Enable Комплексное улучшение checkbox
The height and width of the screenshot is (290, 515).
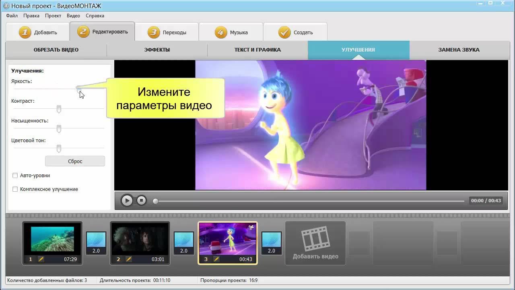coord(15,189)
